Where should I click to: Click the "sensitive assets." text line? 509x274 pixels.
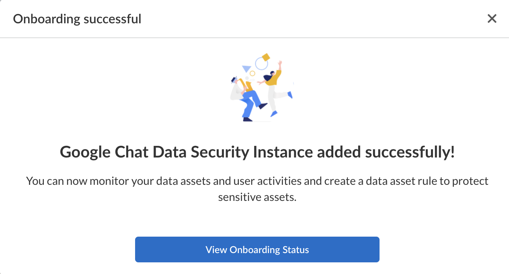tap(257, 197)
